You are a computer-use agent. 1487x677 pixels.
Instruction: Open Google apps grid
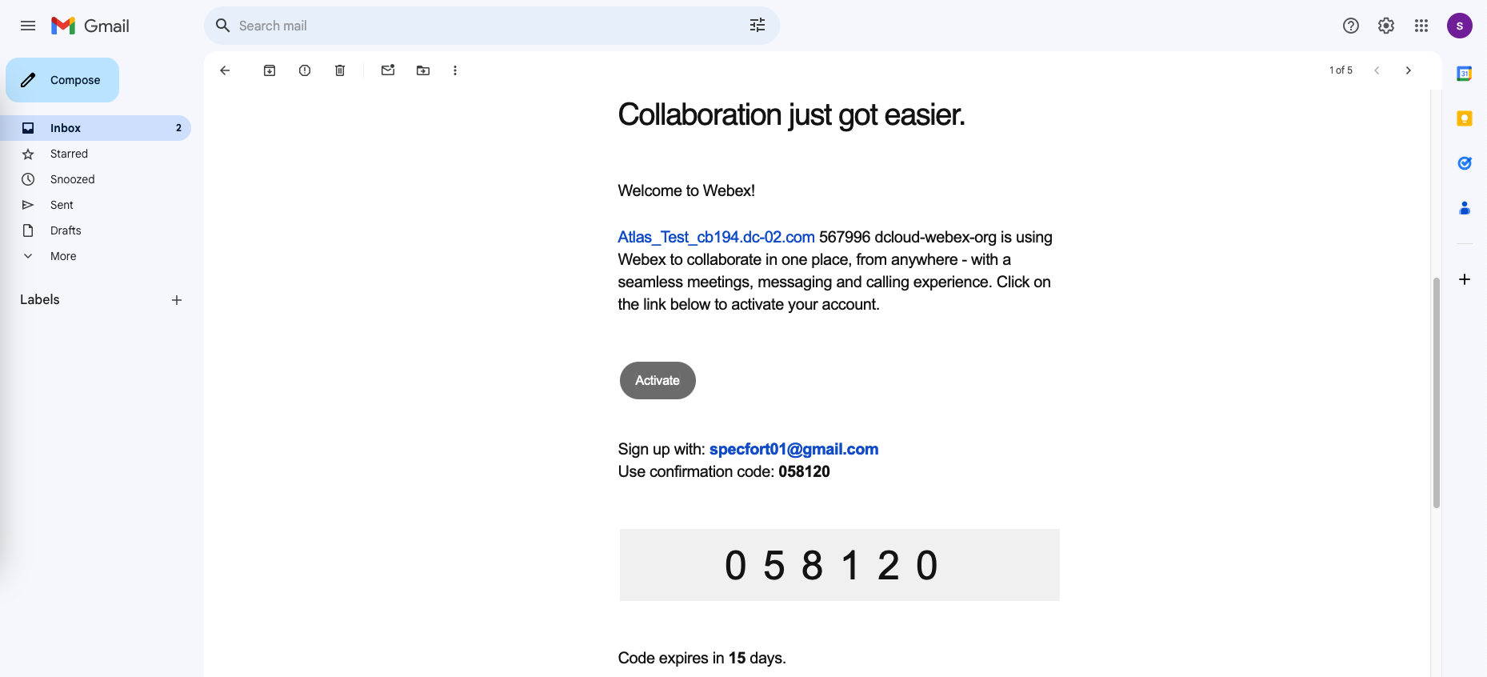pyautogui.click(x=1421, y=26)
